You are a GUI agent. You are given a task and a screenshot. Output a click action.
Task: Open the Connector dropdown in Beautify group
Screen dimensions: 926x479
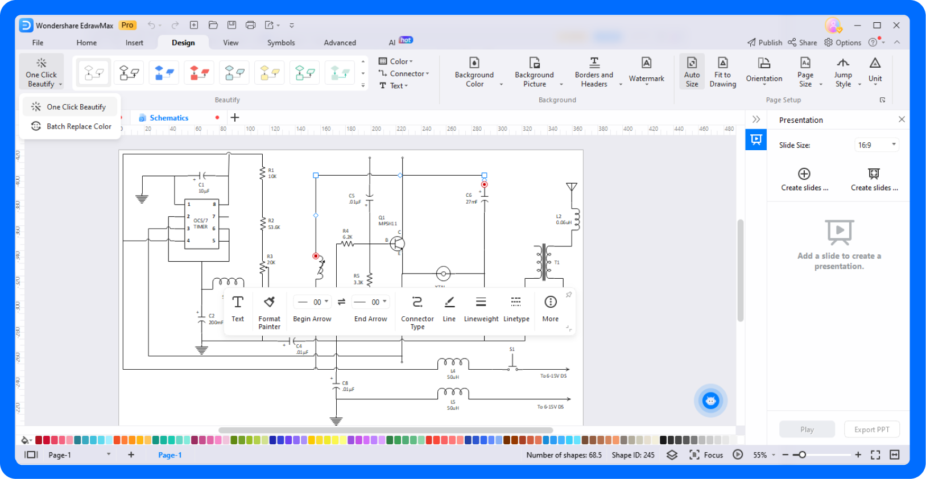404,73
